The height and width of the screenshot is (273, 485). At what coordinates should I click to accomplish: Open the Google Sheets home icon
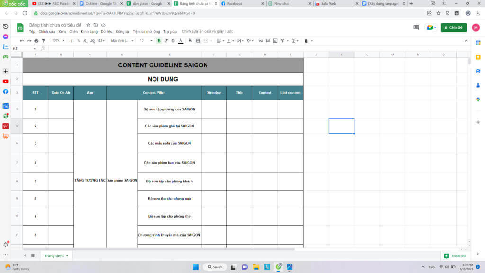click(x=20, y=27)
